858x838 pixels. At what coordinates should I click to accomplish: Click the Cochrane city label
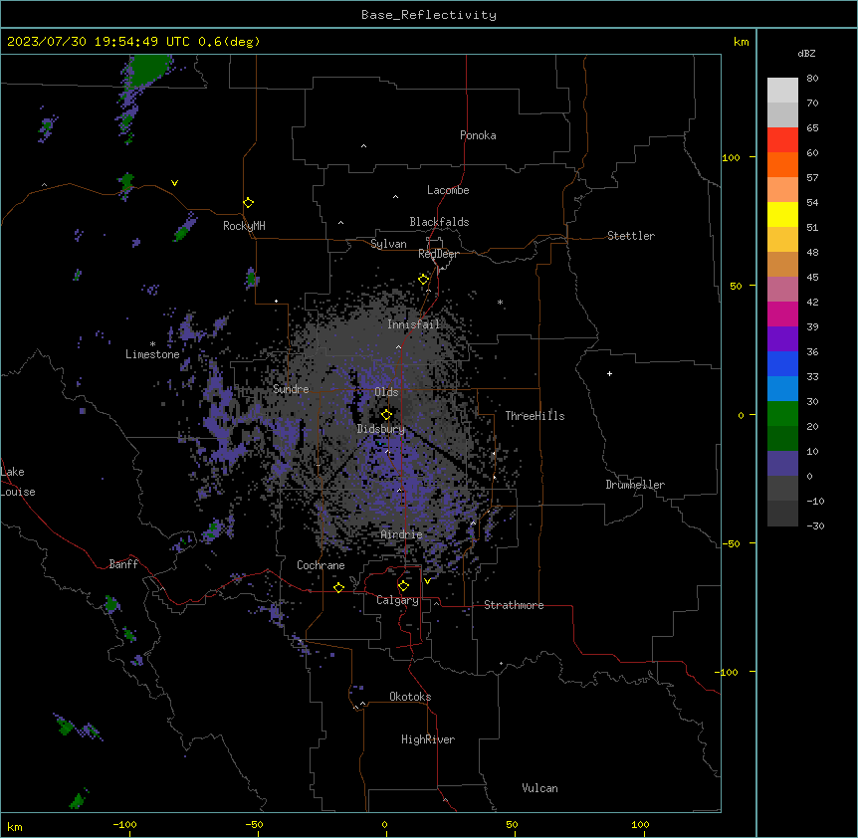[321, 565]
